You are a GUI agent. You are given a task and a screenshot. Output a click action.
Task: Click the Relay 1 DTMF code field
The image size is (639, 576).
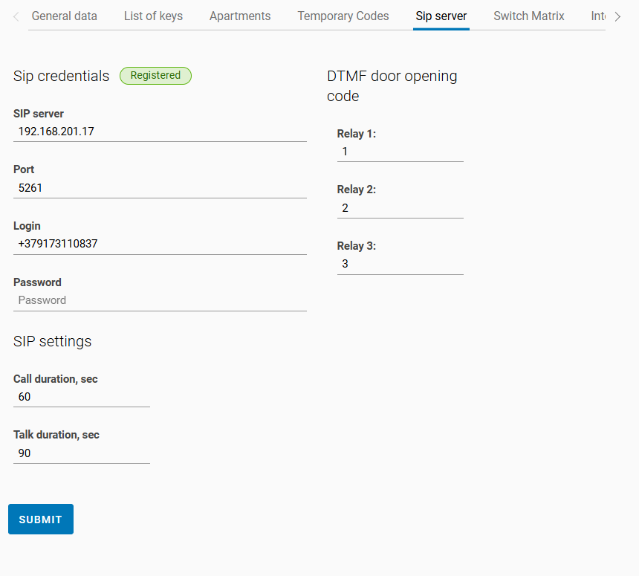pos(400,152)
